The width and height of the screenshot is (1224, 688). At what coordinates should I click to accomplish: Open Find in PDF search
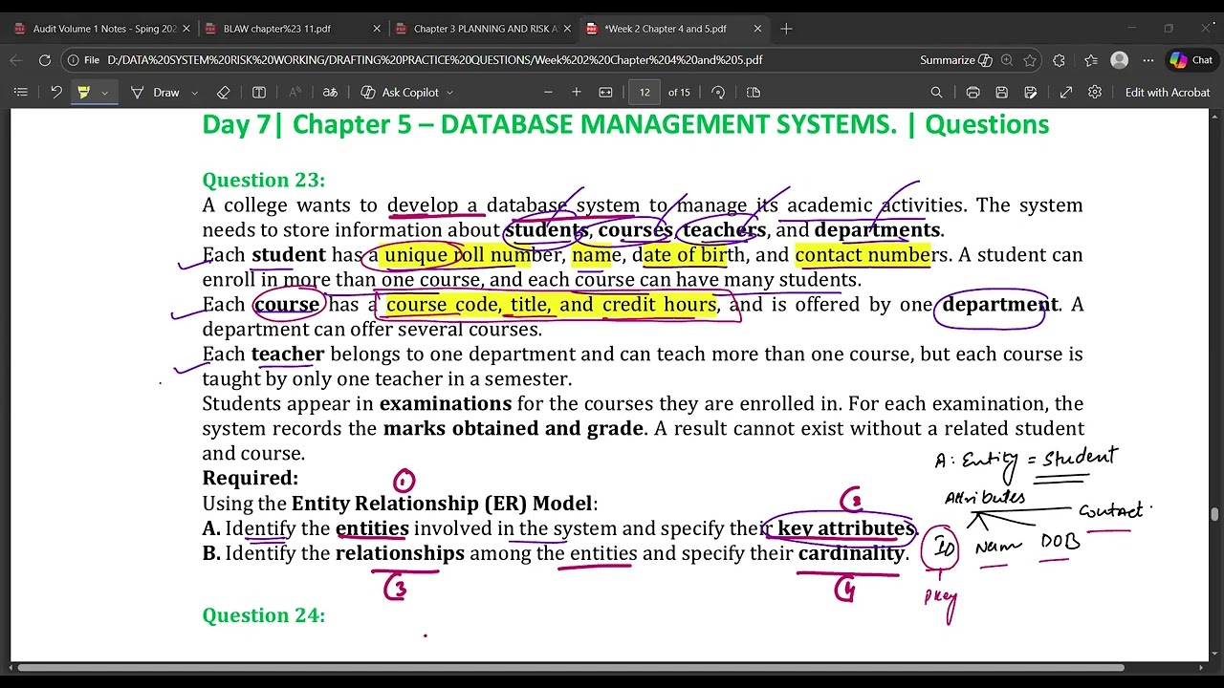tap(937, 93)
